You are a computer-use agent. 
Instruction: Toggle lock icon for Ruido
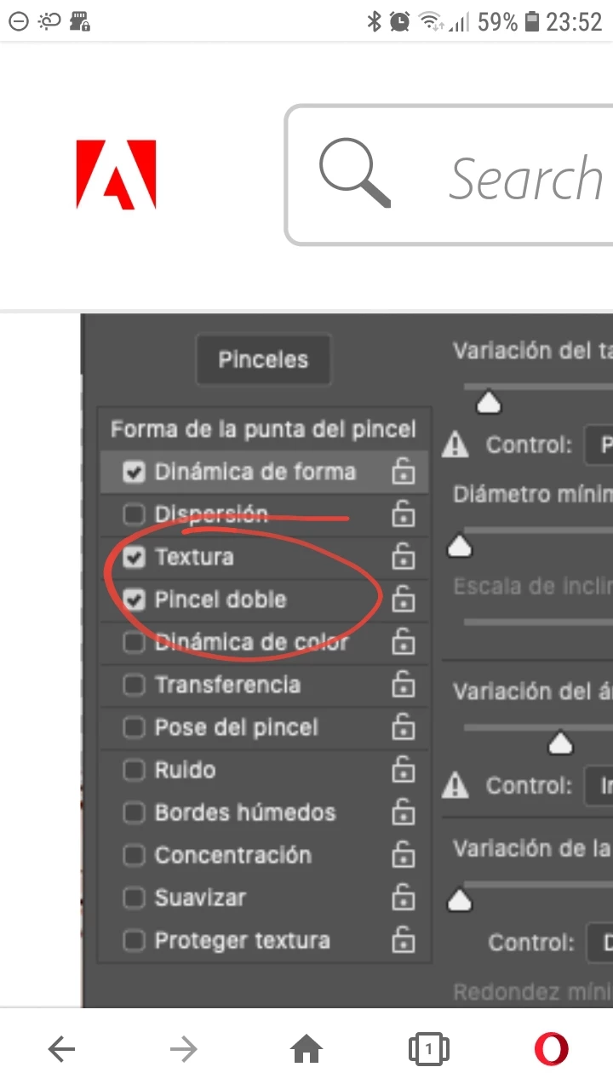tap(404, 768)
